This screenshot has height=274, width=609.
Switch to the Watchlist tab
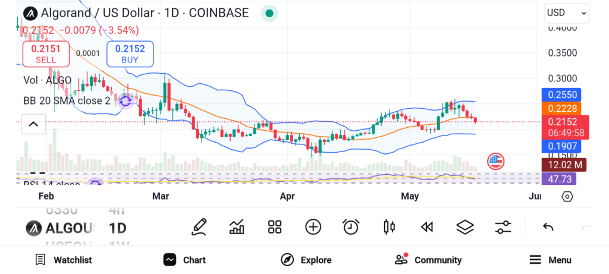64,260
